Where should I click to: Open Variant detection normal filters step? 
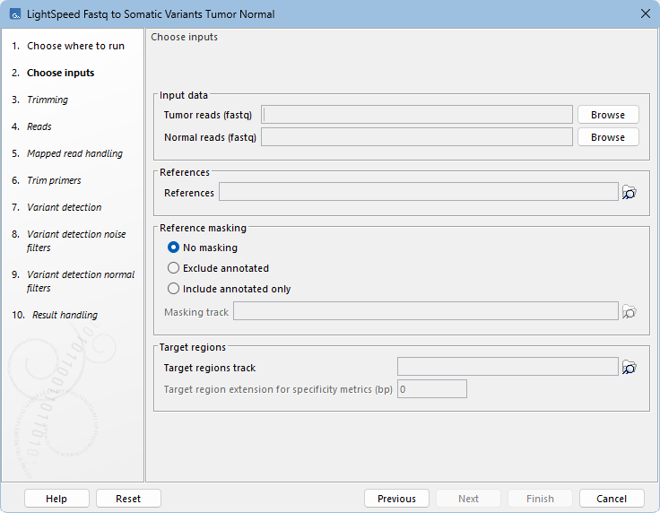tap(81, 281)
